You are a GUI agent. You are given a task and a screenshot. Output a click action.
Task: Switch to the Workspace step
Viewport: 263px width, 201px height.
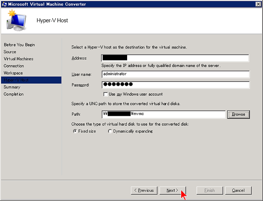point(13,73)
